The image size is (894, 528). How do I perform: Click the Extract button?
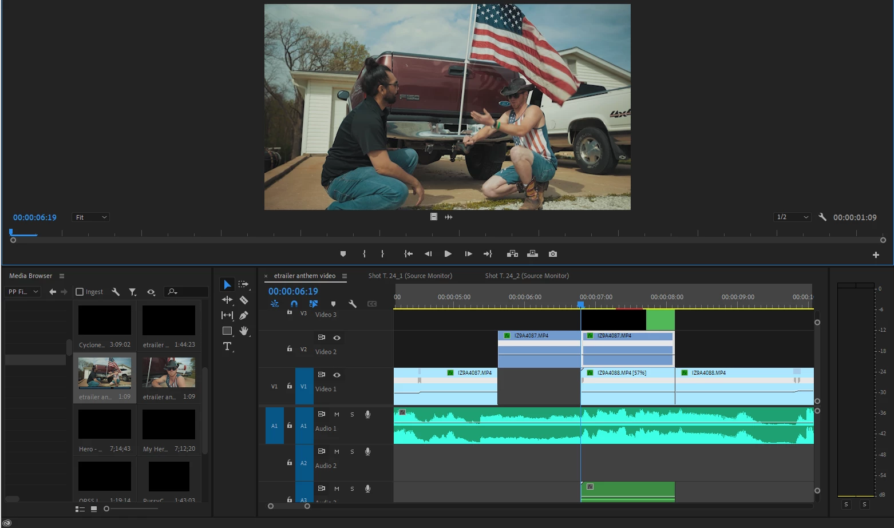click(x=532, y=254)
